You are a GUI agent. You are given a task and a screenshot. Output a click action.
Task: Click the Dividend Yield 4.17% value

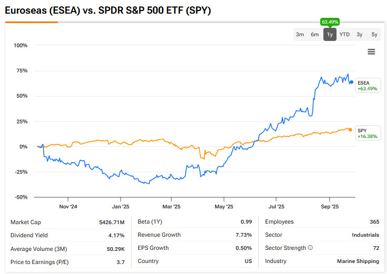pyautogui.click(x=116, y=235)
